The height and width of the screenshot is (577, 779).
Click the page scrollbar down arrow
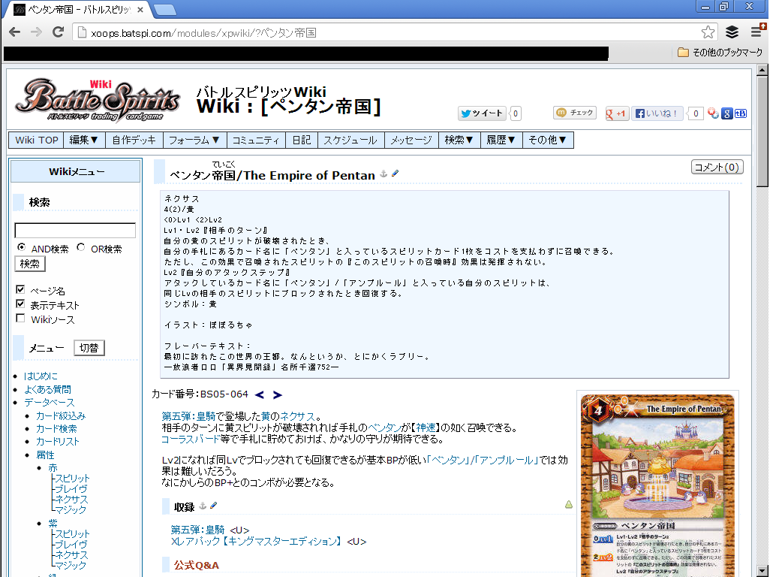(762, 570)
